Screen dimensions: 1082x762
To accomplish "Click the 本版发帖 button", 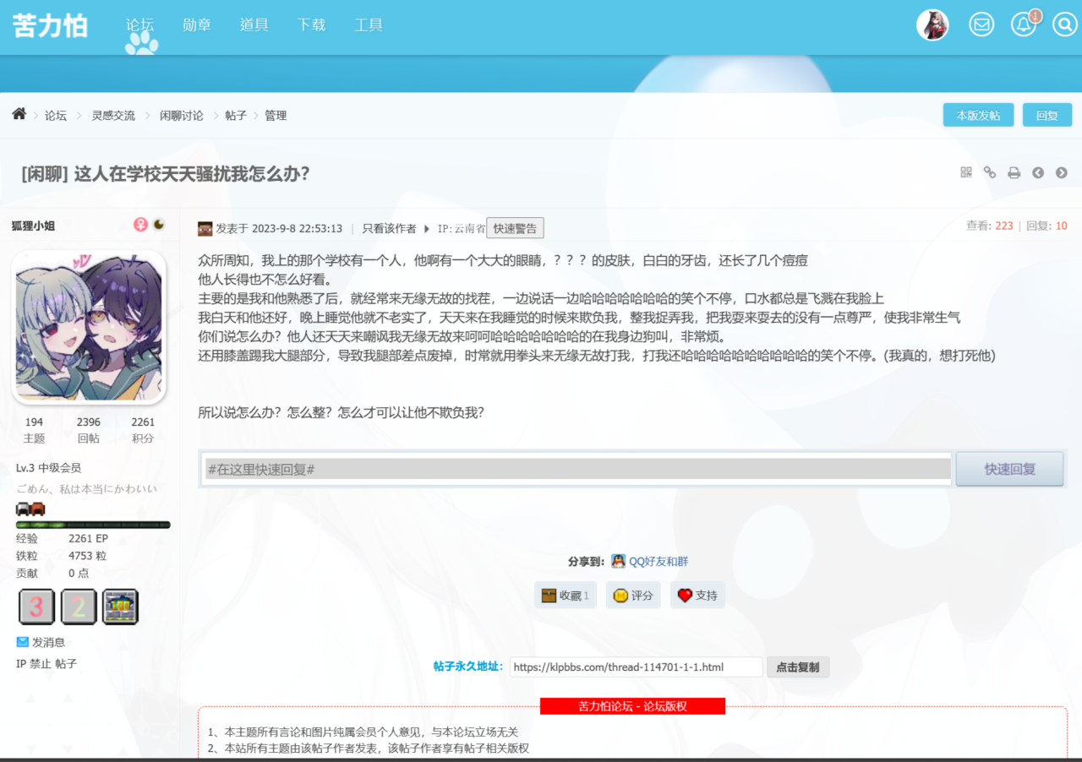I will click(978, 115).
